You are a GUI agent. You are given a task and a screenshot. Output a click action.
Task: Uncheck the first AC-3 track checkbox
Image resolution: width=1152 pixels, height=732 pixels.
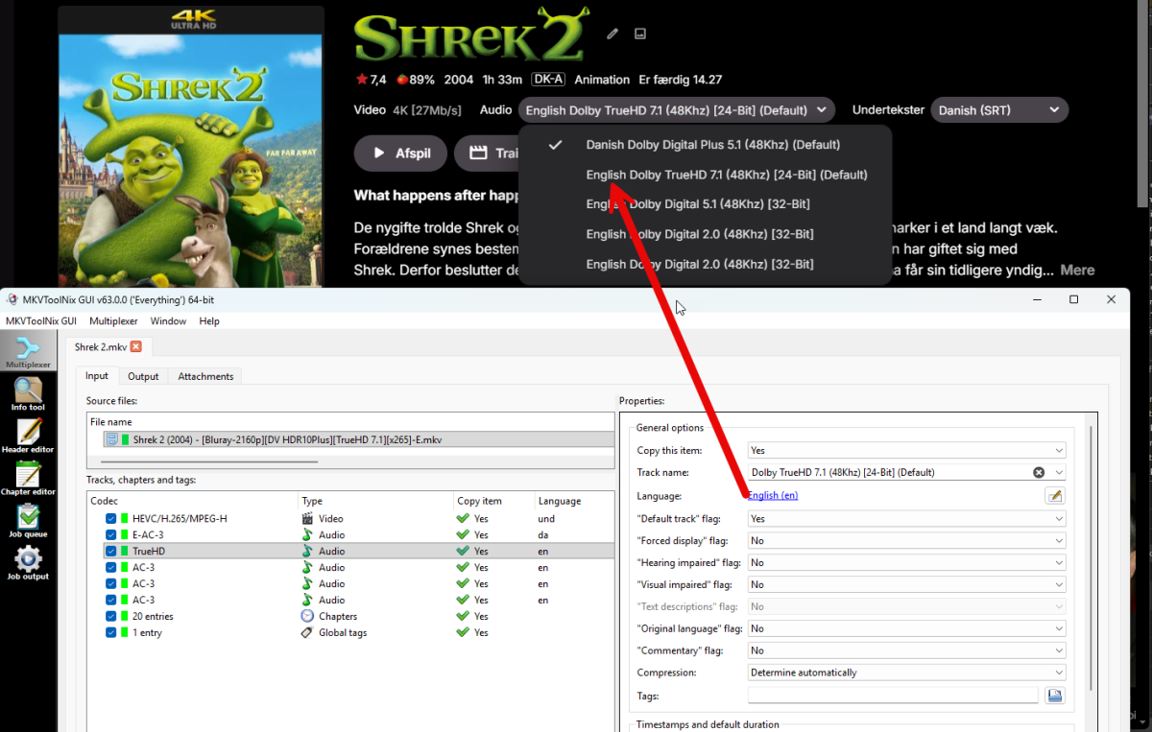[111, 568]
